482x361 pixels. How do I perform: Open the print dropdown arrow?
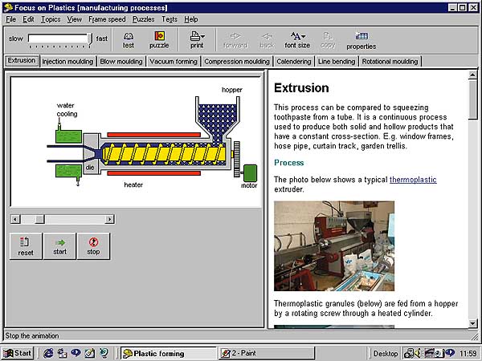203,36
